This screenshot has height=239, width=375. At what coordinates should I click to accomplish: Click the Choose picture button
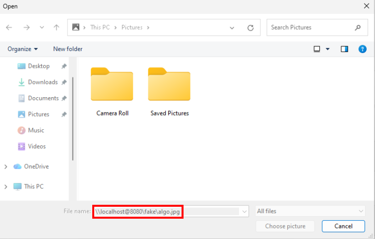tap(285, 227)
